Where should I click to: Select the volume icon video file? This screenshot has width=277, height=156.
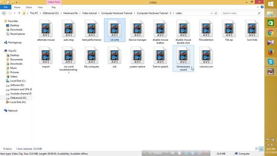point(206,58)
